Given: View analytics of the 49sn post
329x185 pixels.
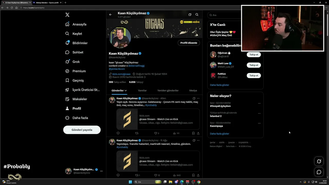Looking at the screenshot, I should pos(176,133).
